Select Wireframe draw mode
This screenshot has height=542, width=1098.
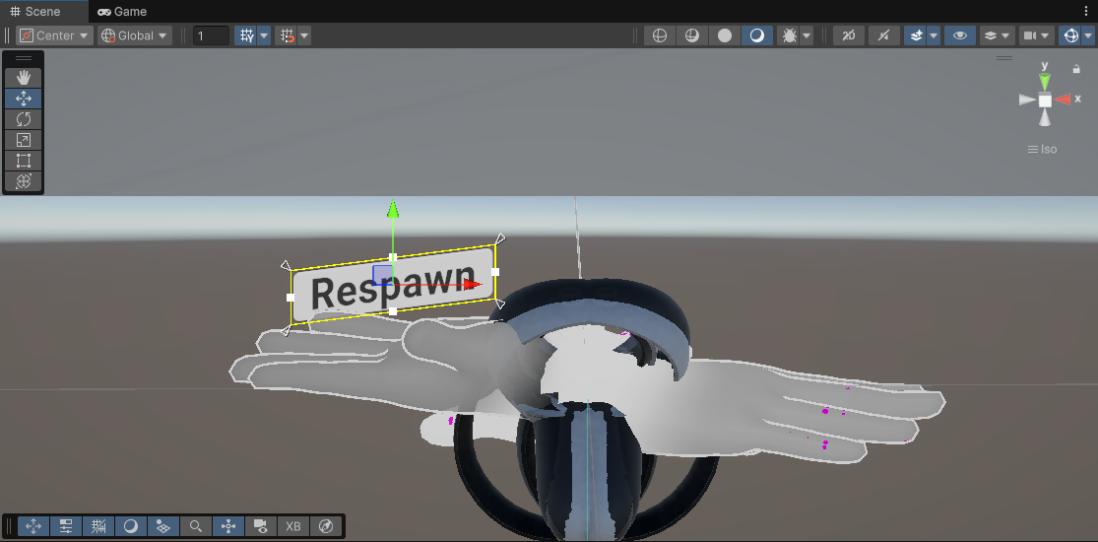pyautogui.click(x=660, y=35)
